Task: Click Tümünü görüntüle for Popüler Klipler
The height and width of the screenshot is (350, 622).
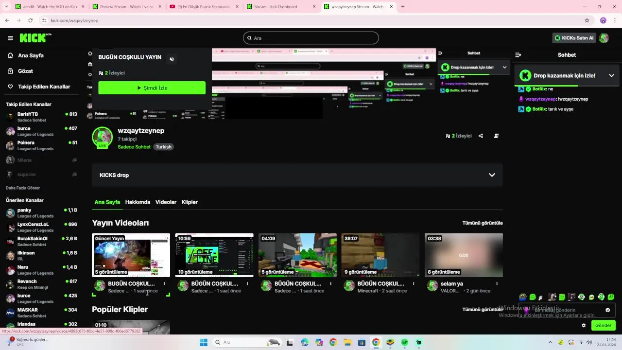Action: [x=483, y=310]
